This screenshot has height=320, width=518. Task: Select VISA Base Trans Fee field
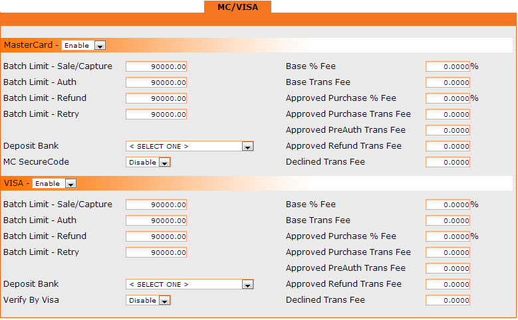coord(448,220)
